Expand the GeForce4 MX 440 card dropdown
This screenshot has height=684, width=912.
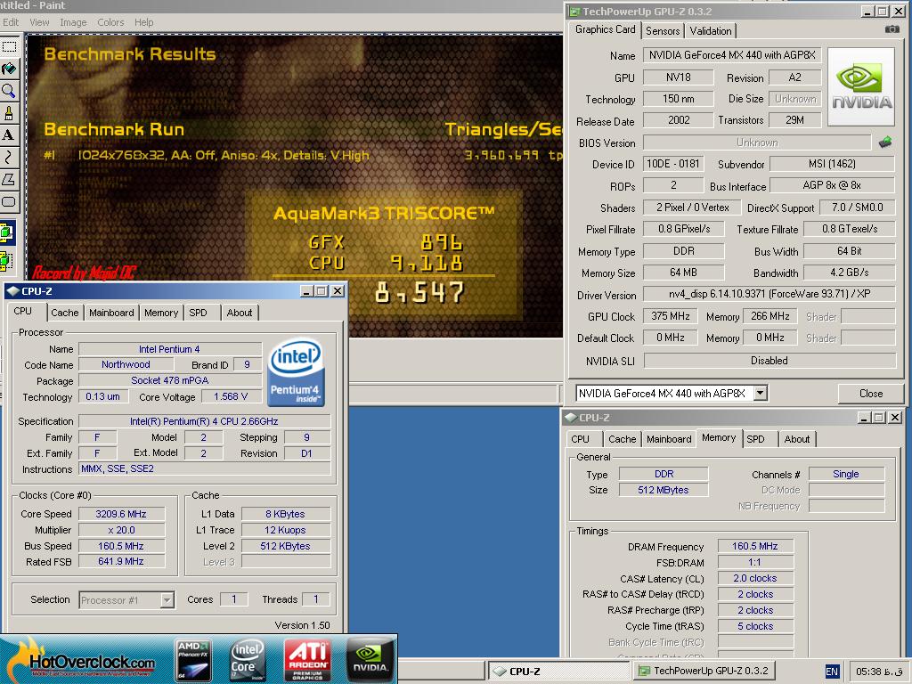(761, 393)
